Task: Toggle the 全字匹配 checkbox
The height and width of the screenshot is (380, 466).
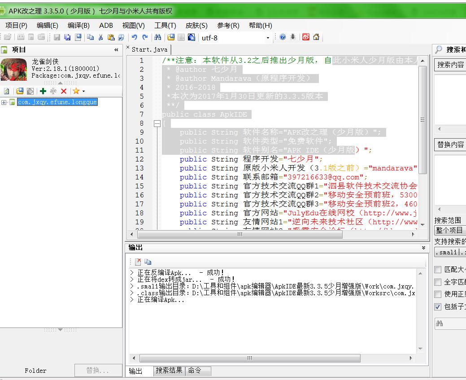Action: pyautogui.click(x=438, y=282)
